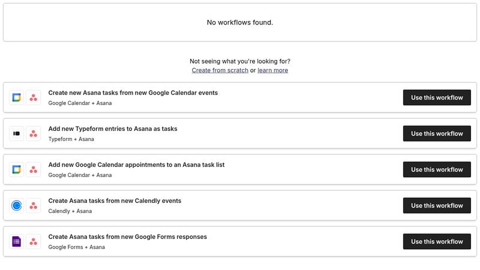The image size is (480, 270).
Task: Select "Create new Asana tasks from new Google Calendar events" title
Action: click(133, 93)
